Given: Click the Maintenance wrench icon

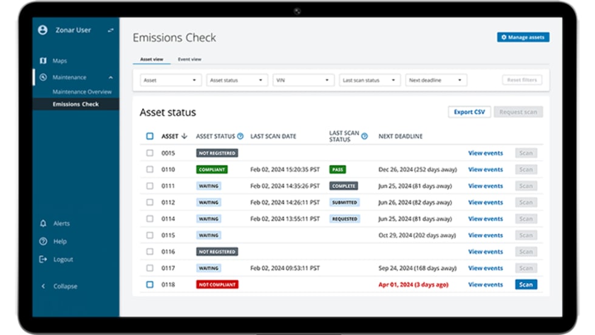Looking at the screenshot, I should coord(43,78).
